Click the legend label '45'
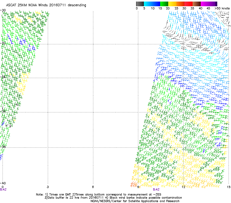This screenshot has height=203, width=231. (208, 8)
